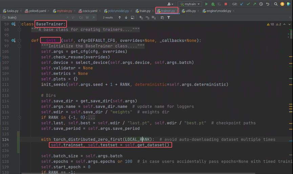Start debugging with the bug icon
The width and height of the screenshot is (293, 174).
(213, 4)
